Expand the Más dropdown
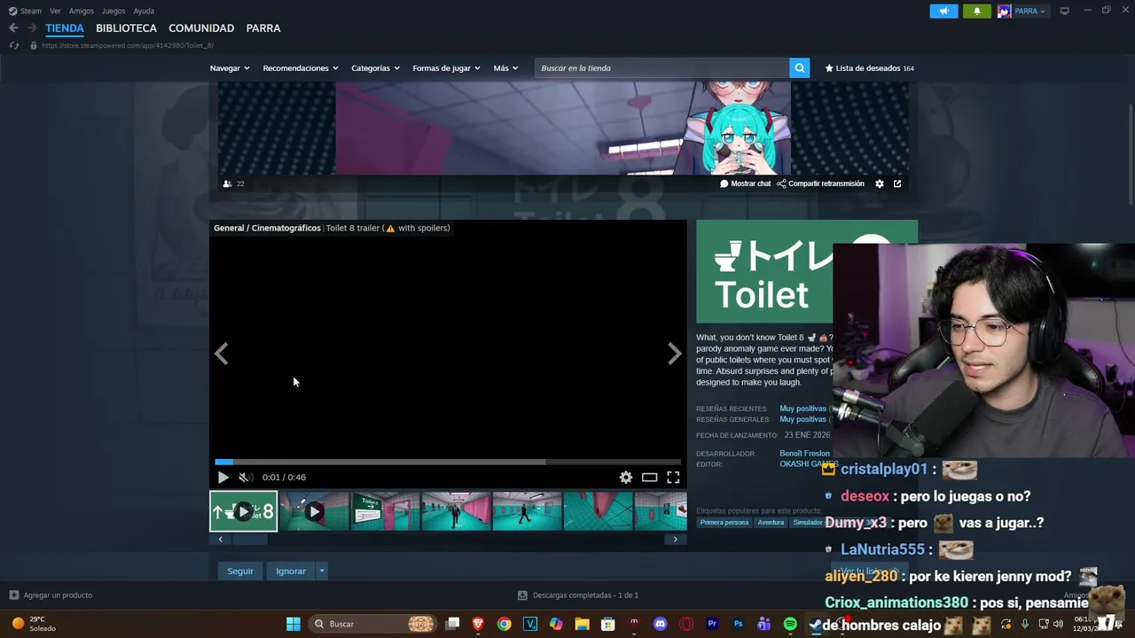 pyautogui.click(x=505, y=68)
